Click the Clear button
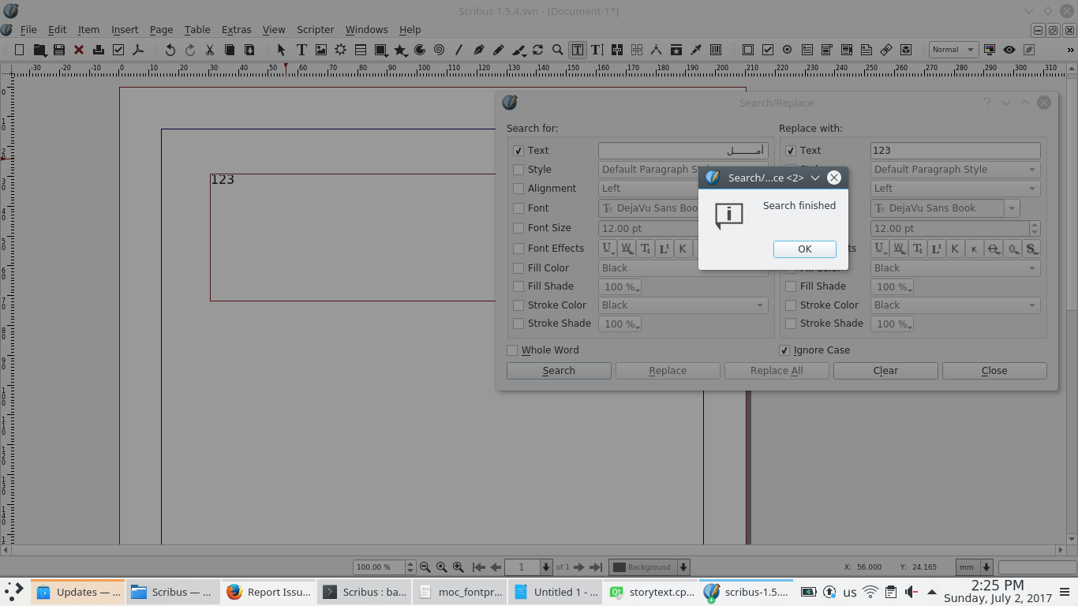The height and width of the screenshot is (606, 1078). [885, 371]
